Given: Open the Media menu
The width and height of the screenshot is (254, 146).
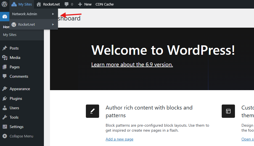Looking at the screenshot, I should pos(15,58).
